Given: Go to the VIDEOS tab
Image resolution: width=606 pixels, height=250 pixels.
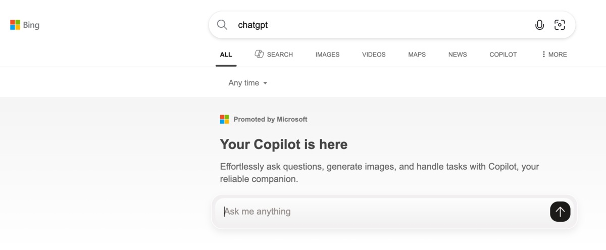Looking at the screenshot, I should click(374, 55).
